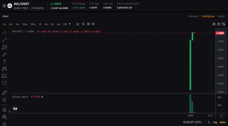Toggle percent scale mode

tap(209, 122)
